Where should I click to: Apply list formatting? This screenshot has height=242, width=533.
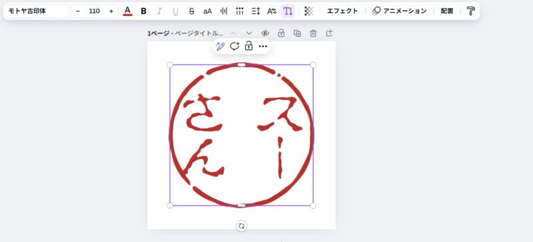pos(240,11)
